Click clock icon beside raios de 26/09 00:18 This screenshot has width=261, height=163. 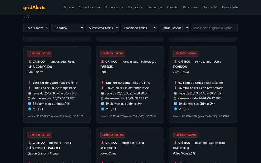175,93
